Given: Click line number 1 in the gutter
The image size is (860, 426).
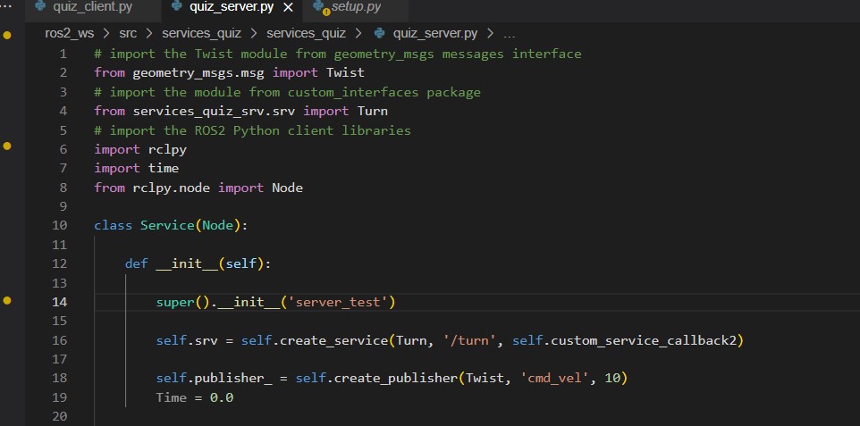Looking at the screenshot, I should tap(63, 54).
